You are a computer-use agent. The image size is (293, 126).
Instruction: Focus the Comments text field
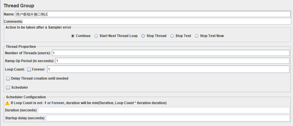(157, 22)
